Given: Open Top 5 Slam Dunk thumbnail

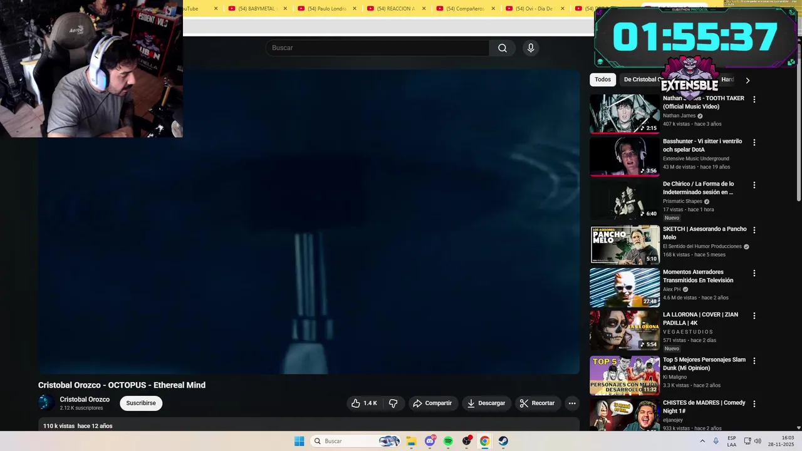Looking at the screenshot, I should click(625, 376).
